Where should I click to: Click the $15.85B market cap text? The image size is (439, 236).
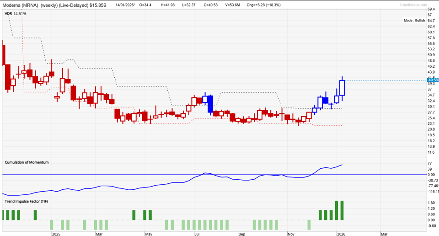pos(98,5)
